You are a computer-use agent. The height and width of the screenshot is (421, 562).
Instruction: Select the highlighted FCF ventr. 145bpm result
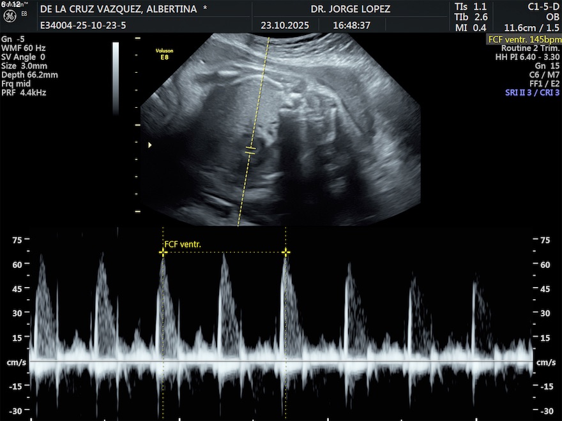pos(523,39)
